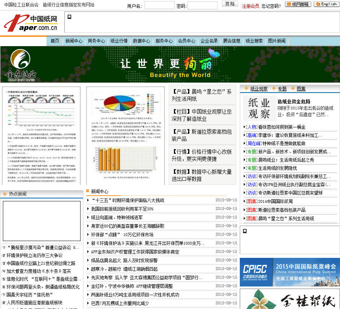Open 环保部“点睛” 10万亿环保市场 article
Viewport: 340px width, 309px height.
coord(122,235)
